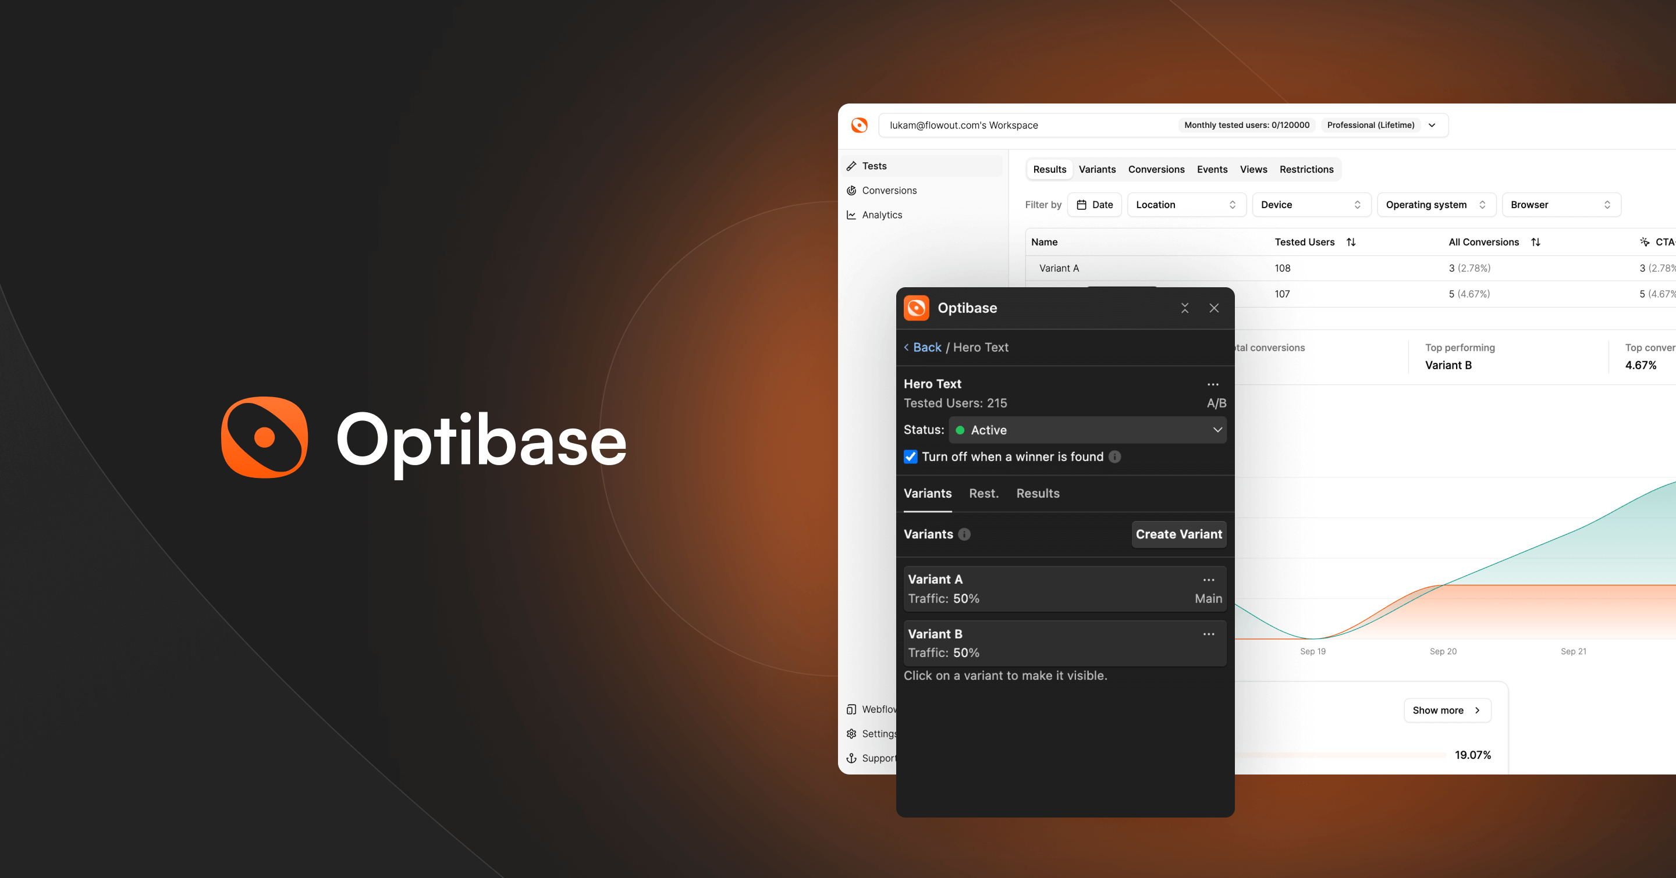Open Tests from the sidebar pencil icon
The image size is (1676, 878).
point(851,166)
